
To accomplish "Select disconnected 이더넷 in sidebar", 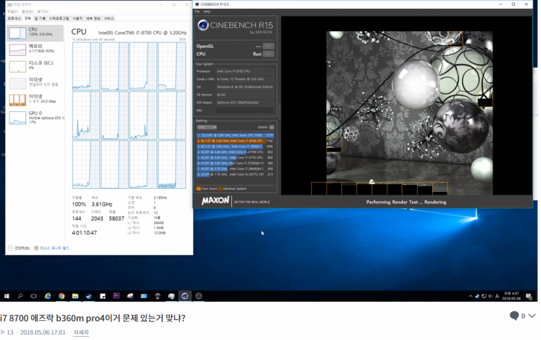I will 35,83.
